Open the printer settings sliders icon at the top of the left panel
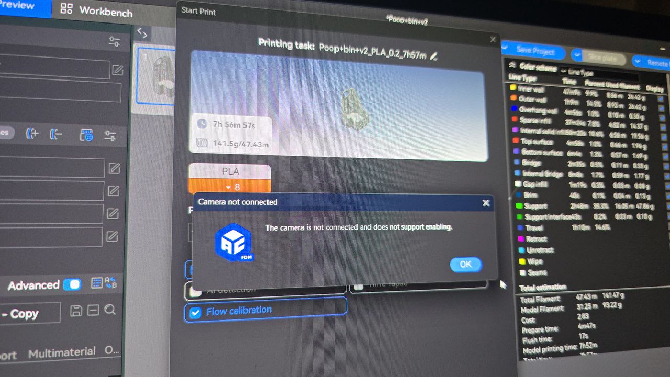This screenshot has height=377, width=670. pyautogui.click(x=114, y=42)
